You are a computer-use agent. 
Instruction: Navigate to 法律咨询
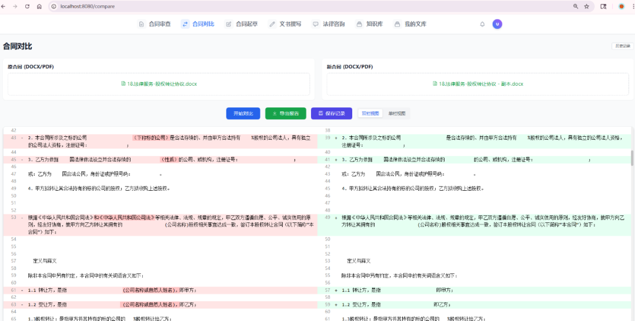pyautogui.click(x=329, y=24)
